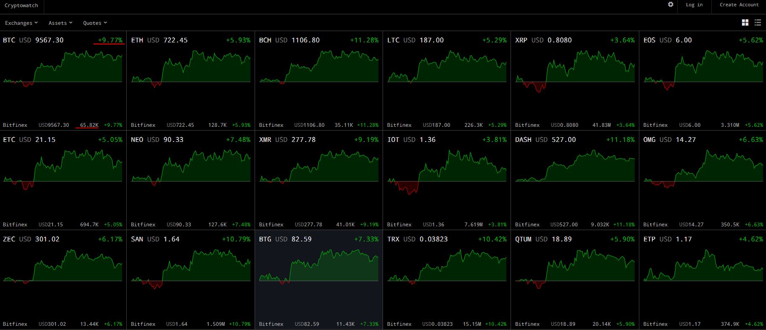Click ETH volume 128.7K value
The width and height of the screenshot is (766, 330).
click(x=217, y=125)
